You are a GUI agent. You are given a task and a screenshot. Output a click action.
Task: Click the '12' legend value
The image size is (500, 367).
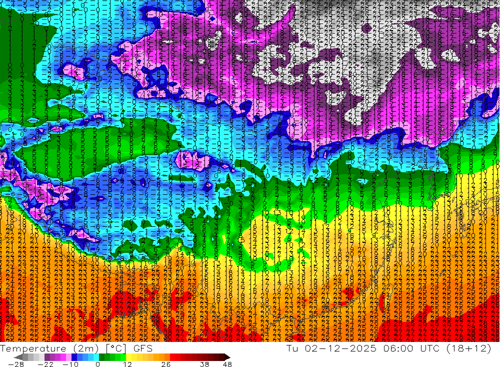127,364
